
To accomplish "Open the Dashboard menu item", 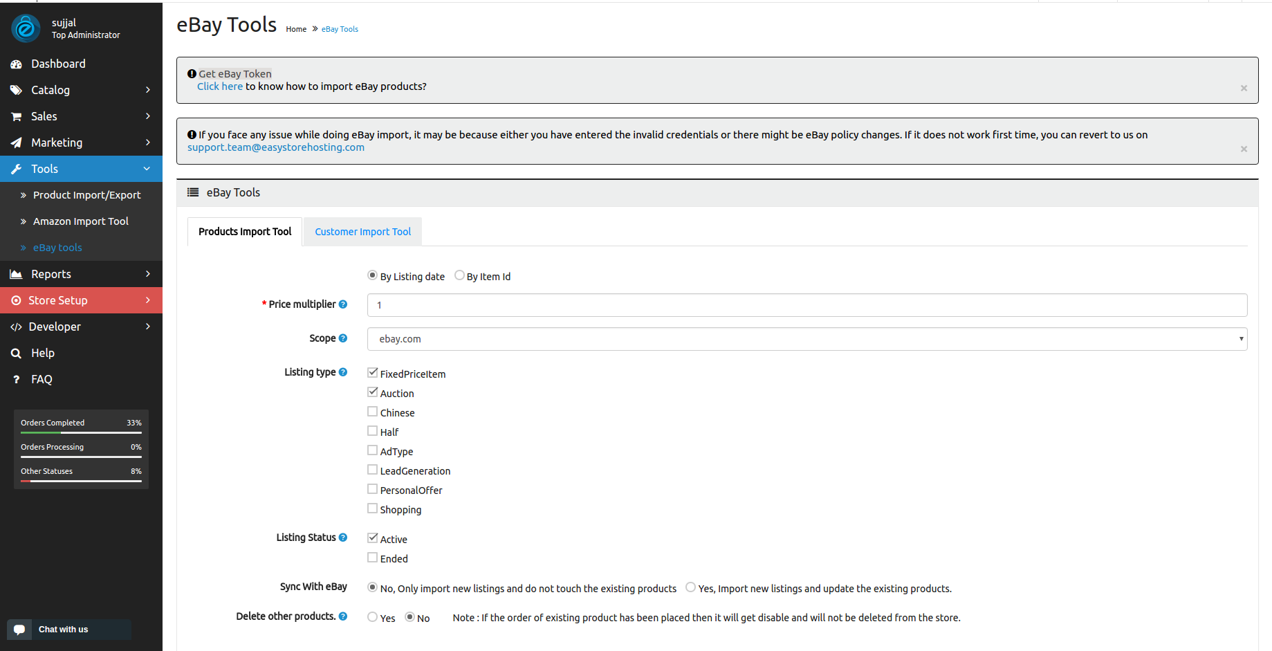I will [81, 64].
